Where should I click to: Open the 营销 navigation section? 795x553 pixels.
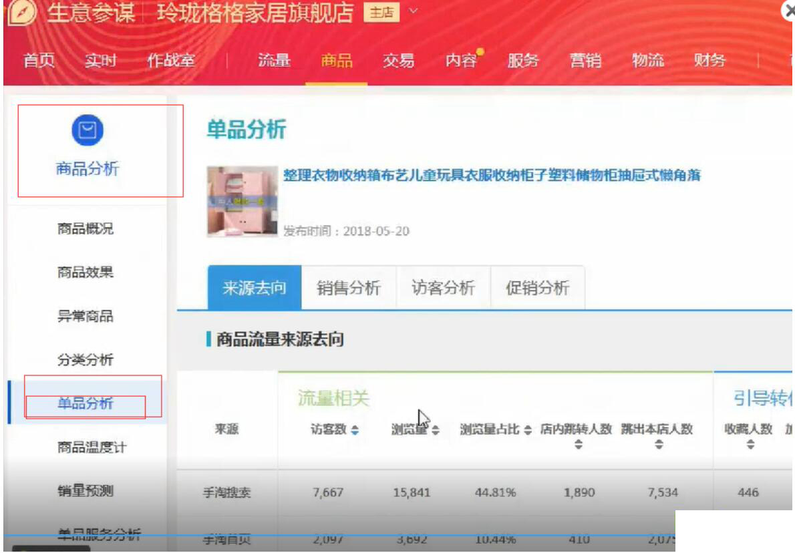click(586, 61)
